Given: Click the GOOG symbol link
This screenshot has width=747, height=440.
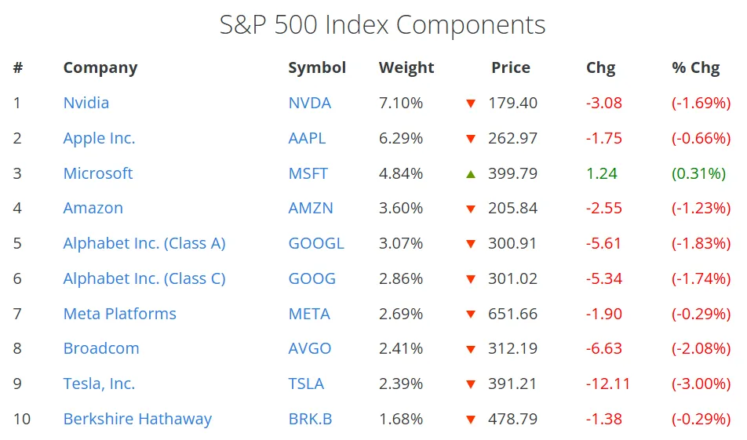Looking at the screenshot, I should (x=312, y=278).
